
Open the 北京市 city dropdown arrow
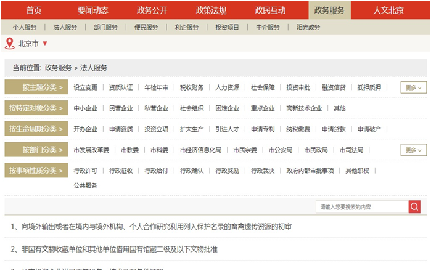[45, 44]
